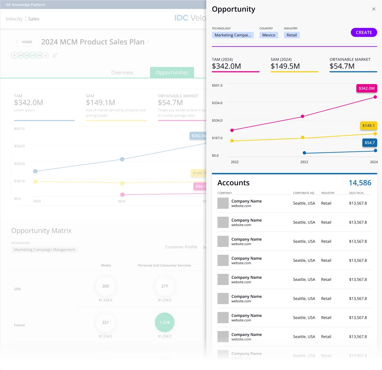Open the Retail industry chip

click(292, 35)
